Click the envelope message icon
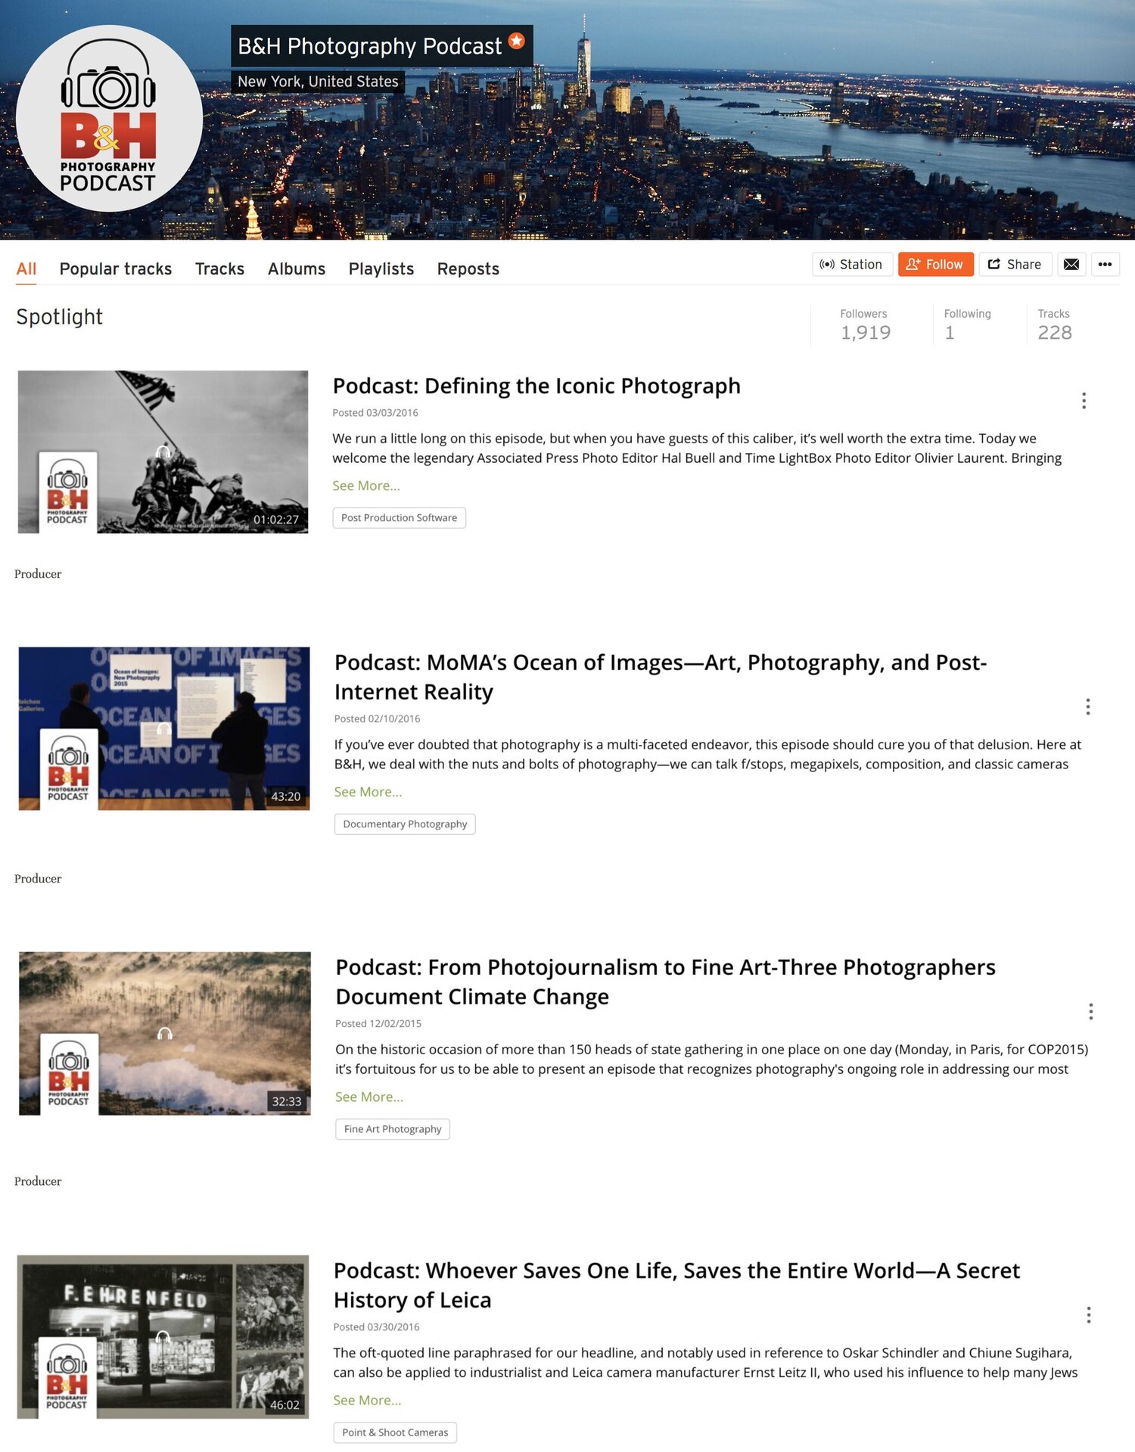 click(x=1071, y=264)
